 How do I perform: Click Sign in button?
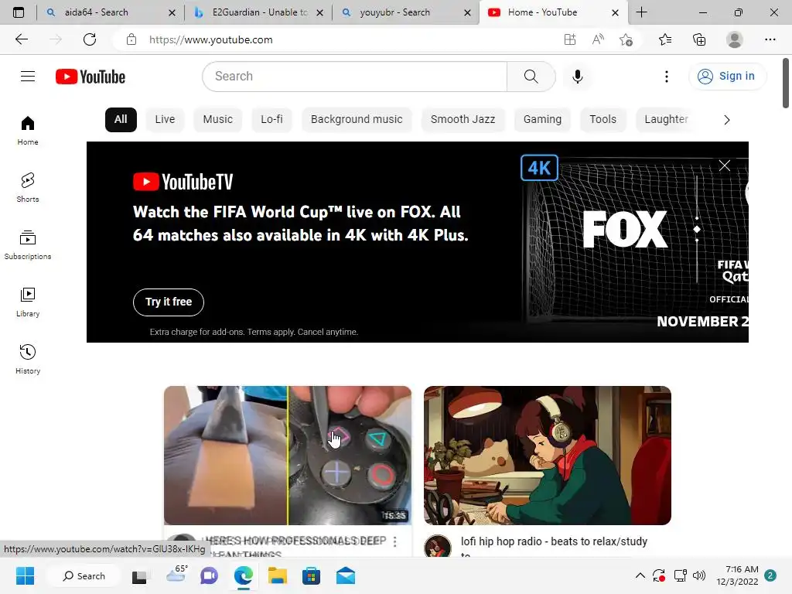click(x=726, y=77)
